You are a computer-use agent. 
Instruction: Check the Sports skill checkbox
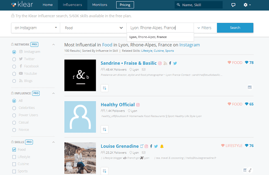tap(14, 171)
